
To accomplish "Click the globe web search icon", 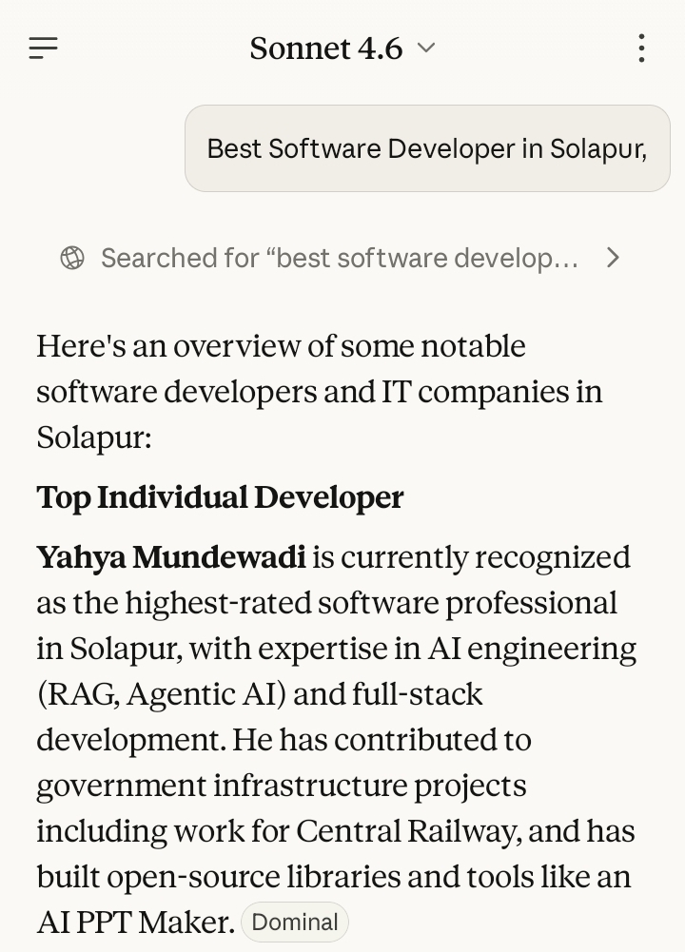I will (x=72, y=258).
